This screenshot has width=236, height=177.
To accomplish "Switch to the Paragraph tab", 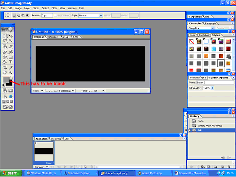I will pos(211,24).
